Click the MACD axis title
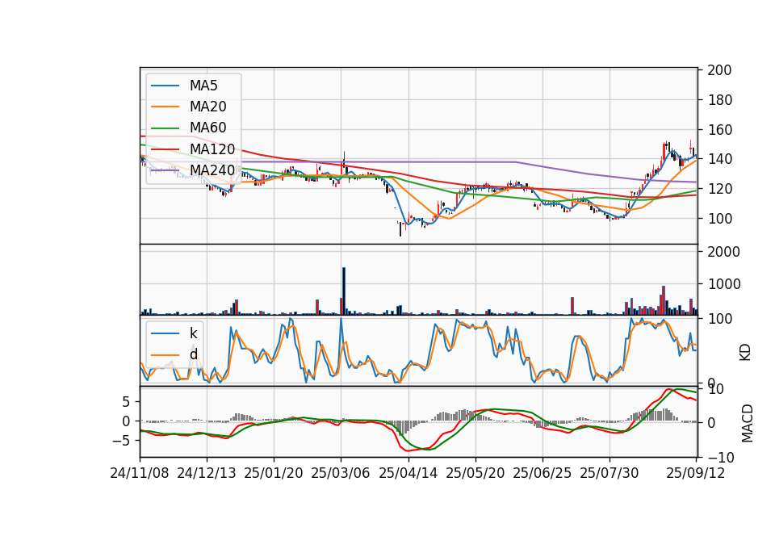This screenshot has height=557, width=775. pos(748,423)
